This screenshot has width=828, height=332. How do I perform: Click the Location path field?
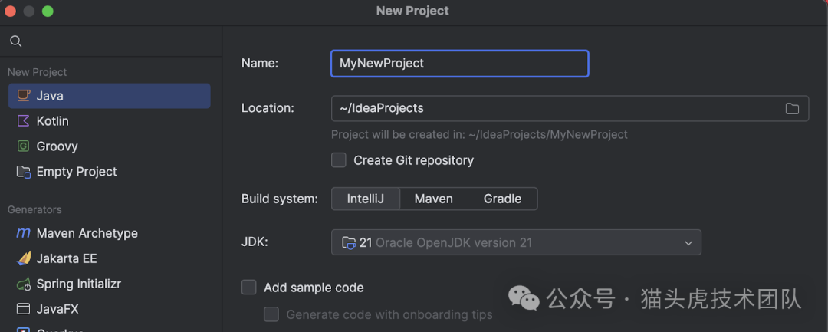point(552,108)
